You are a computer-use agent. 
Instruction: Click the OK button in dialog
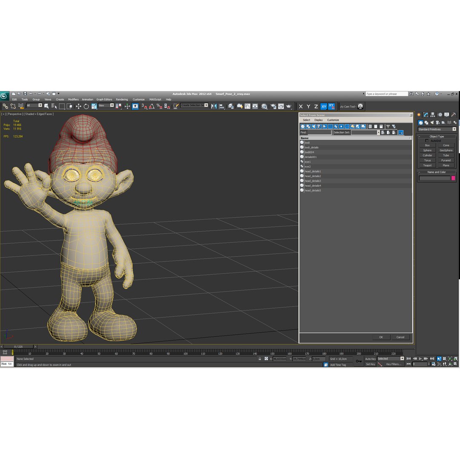point(381,337)
